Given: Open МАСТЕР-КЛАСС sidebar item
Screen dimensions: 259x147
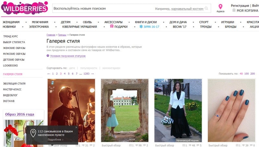Looking at the screenshot, I should [x=12, y=90].
